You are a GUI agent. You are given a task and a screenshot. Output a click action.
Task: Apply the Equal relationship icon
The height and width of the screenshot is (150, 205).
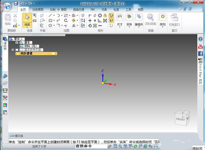(95, 20)
